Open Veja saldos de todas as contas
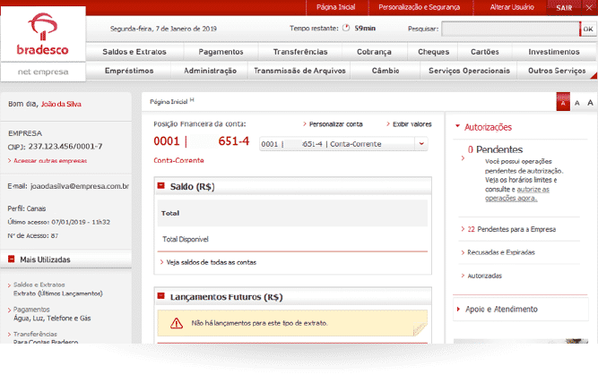598x374 pixels. tap(212, 262)
